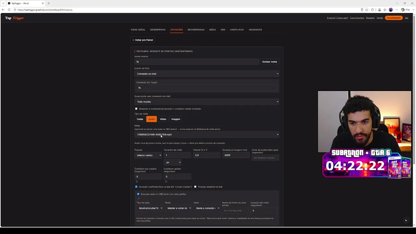Open the px unit dropdown
Image resolution: width=416 pixels, height=234 pixels.
click(x=173, y=162)
